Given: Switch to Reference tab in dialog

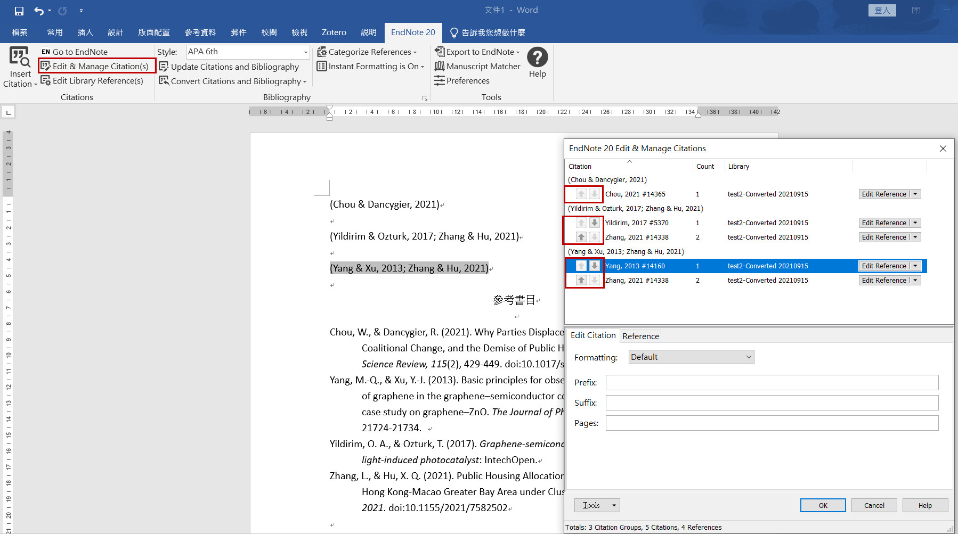Looking at the screenshot, I should click(640, 336).
